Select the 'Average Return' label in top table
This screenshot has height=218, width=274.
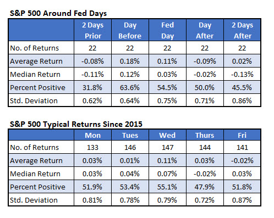tap(36, 62)
